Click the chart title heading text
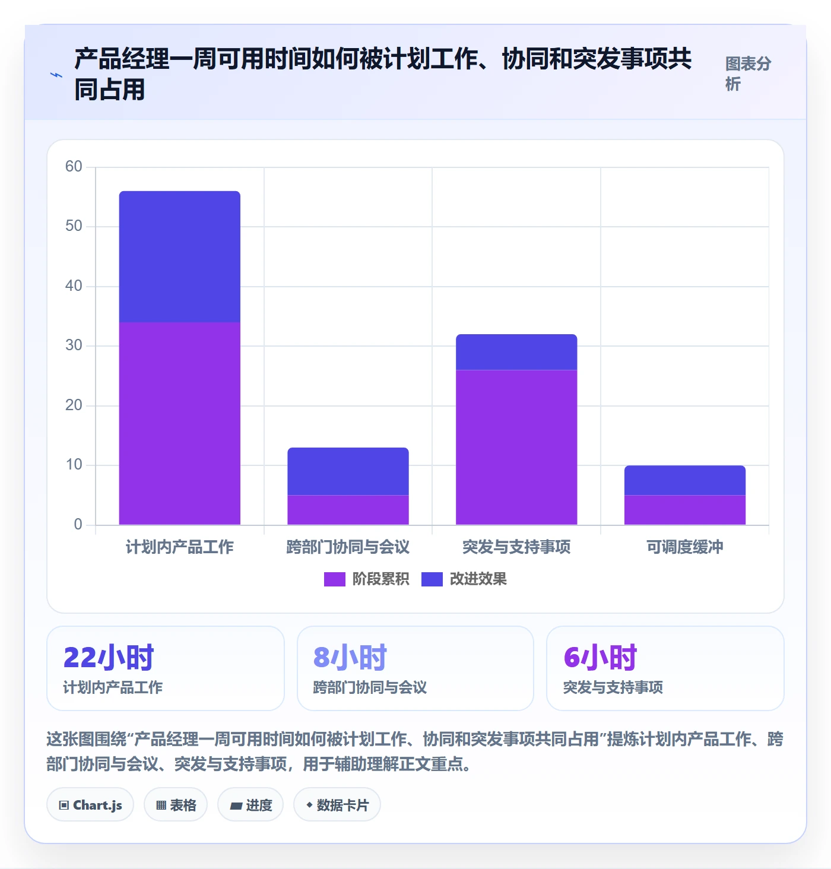This screenshot has width=831, height=869. (x=383, y=74)
